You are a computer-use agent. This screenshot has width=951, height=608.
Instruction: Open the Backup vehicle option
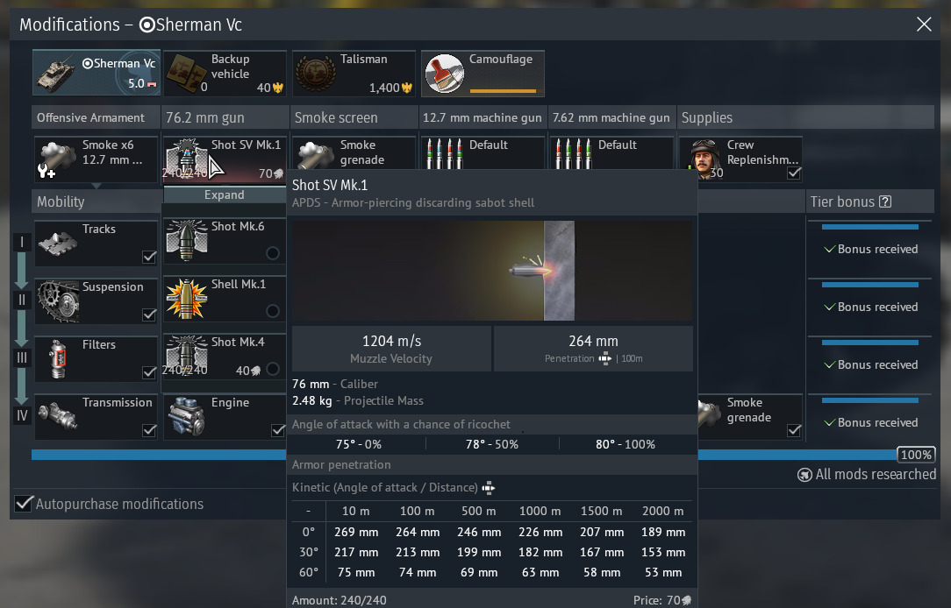point(225,73)
